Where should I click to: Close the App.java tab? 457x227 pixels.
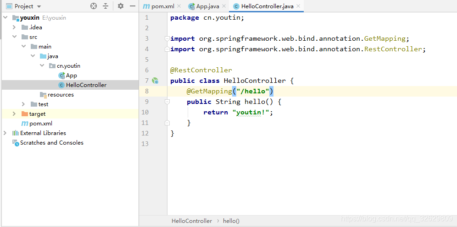[224, 6]
